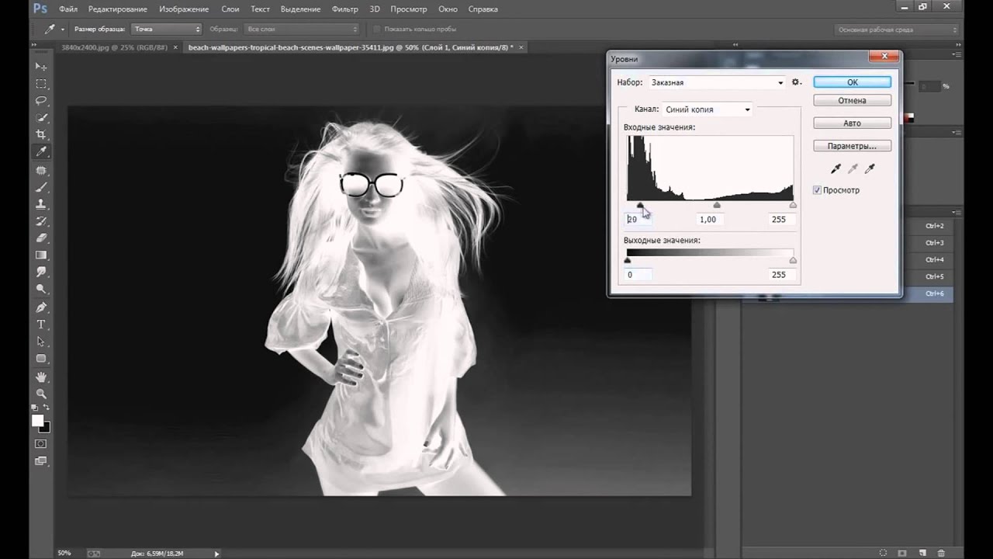Select the channel row with shortcut Ctrl+6
993x559 pixels.
849,293
